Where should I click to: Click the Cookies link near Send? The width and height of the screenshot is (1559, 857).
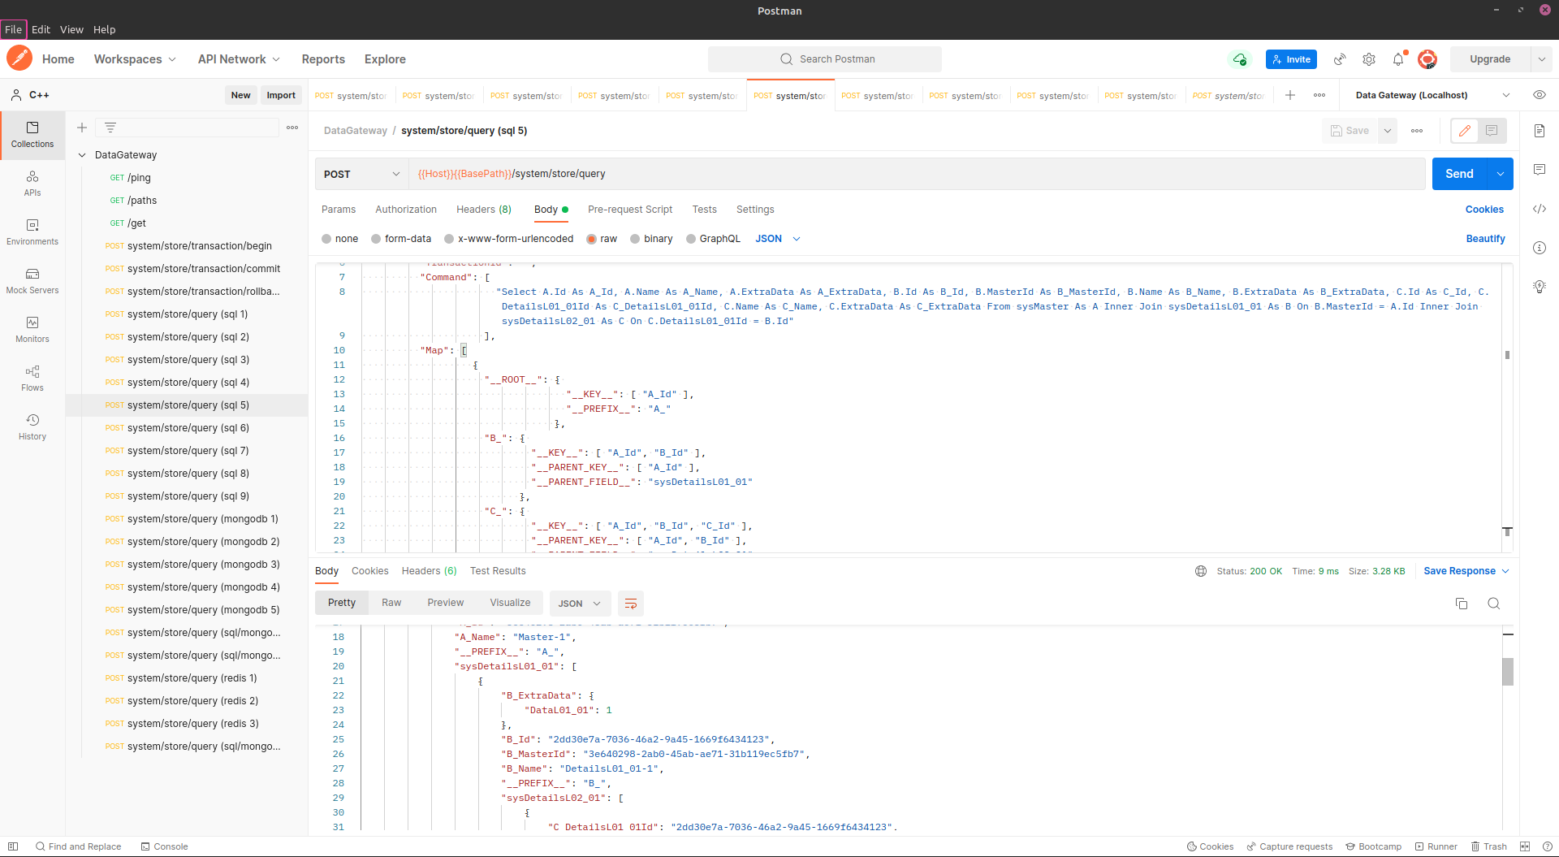(1484, 210)
